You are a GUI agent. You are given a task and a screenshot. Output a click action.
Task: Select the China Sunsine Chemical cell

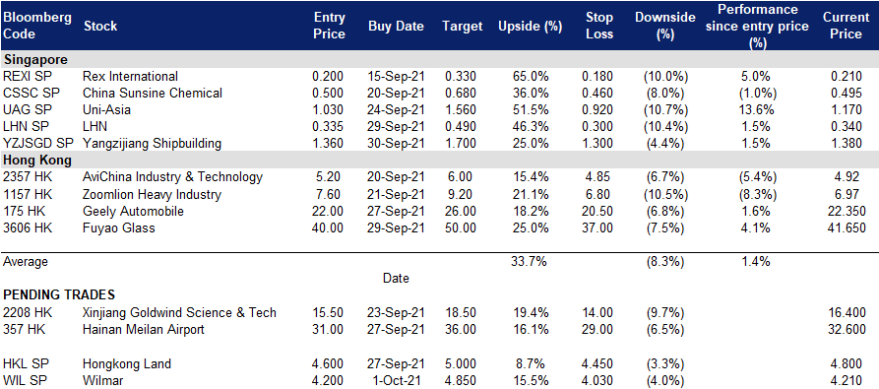tap(152, 93)
